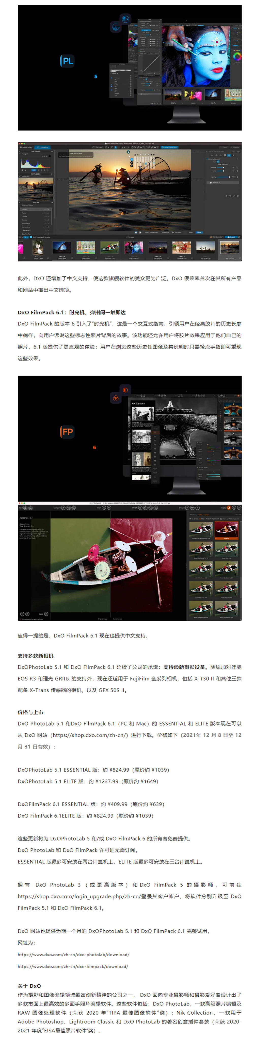Click Nik Collection button in PhotoLab

coord(217,237)
